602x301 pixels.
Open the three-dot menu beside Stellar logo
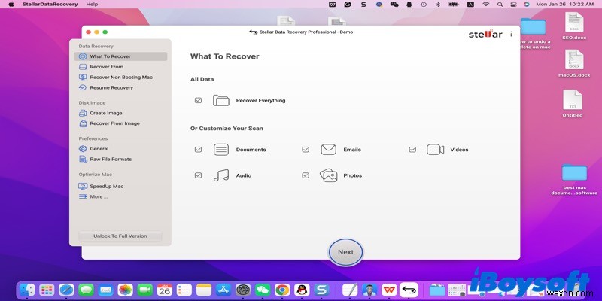(511, 34)
